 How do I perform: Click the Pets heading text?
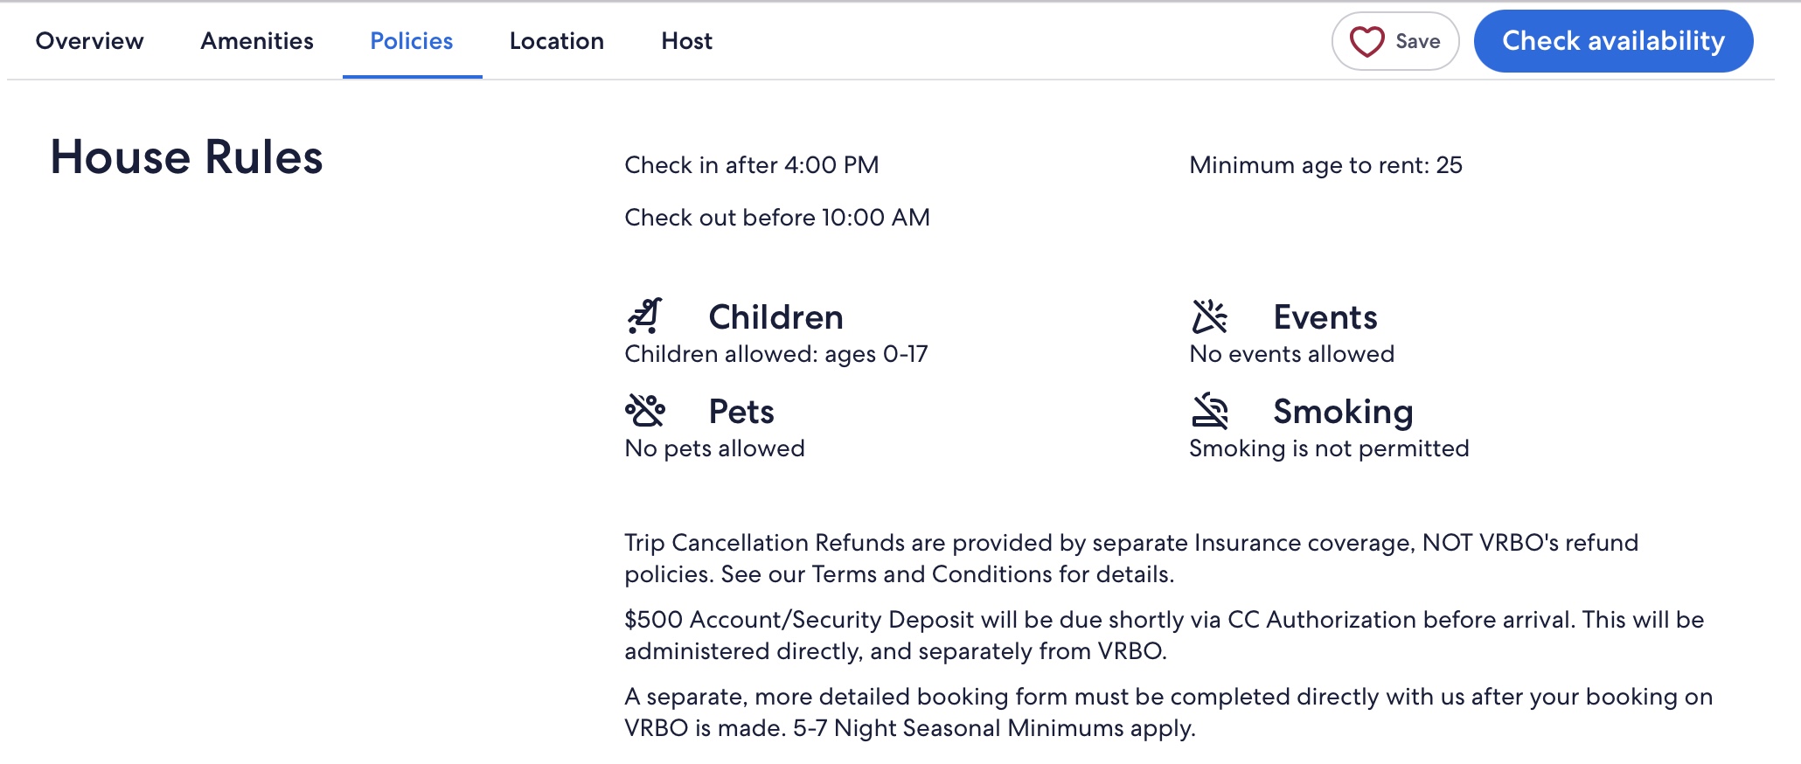click(x=741, y=412)
